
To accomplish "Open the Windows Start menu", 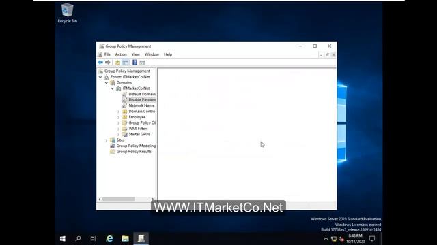I will 63,239.
